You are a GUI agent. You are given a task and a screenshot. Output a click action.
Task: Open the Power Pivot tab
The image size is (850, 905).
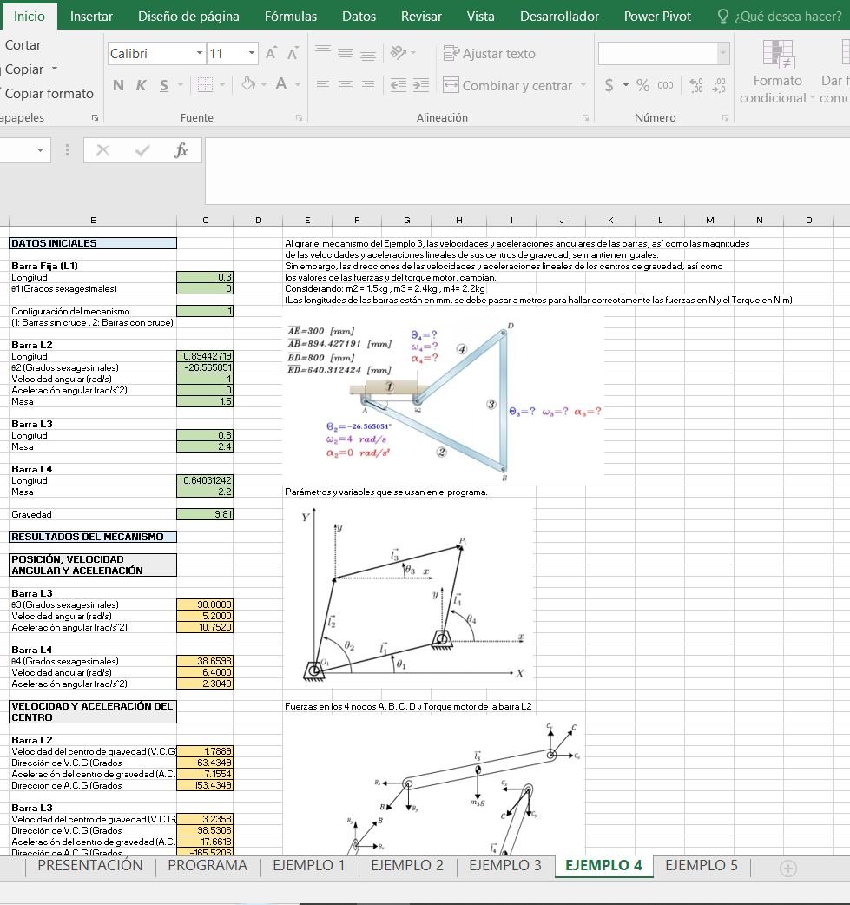(x=657, y=17)
